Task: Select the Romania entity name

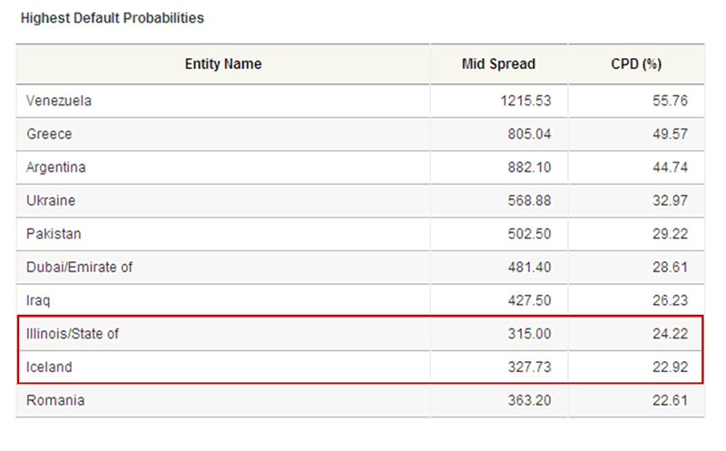Action: point(54,400)
